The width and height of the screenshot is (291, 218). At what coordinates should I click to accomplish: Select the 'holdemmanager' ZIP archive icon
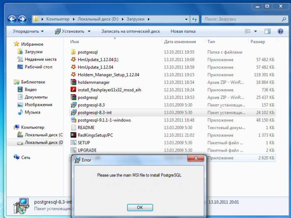pyautogui.click(x=73, y=82)
